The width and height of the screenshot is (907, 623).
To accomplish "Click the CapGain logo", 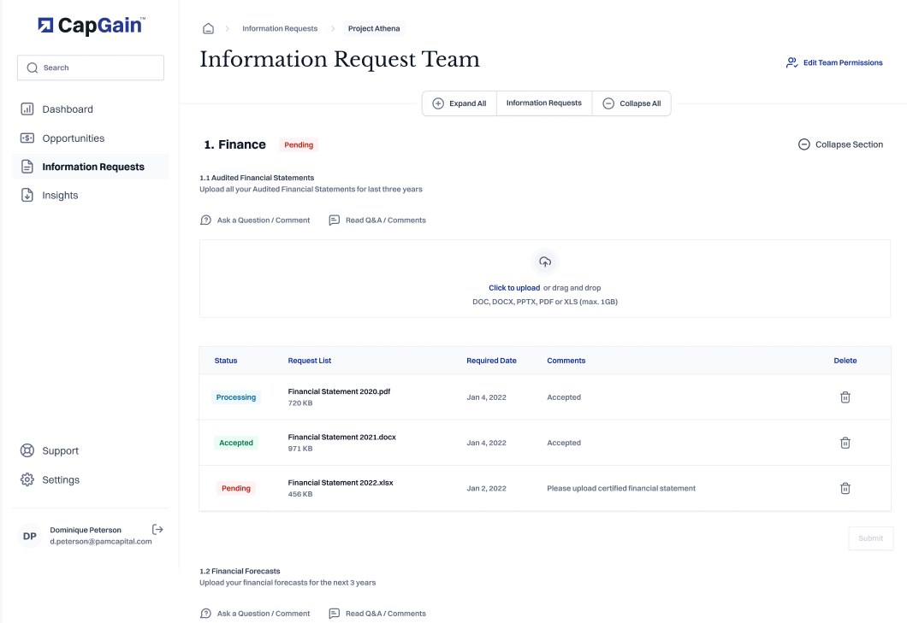I will (x=92, y=26).
